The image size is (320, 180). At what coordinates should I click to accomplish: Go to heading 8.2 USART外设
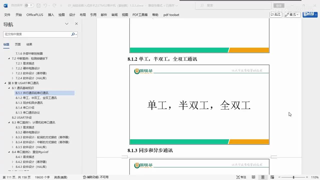22,117
